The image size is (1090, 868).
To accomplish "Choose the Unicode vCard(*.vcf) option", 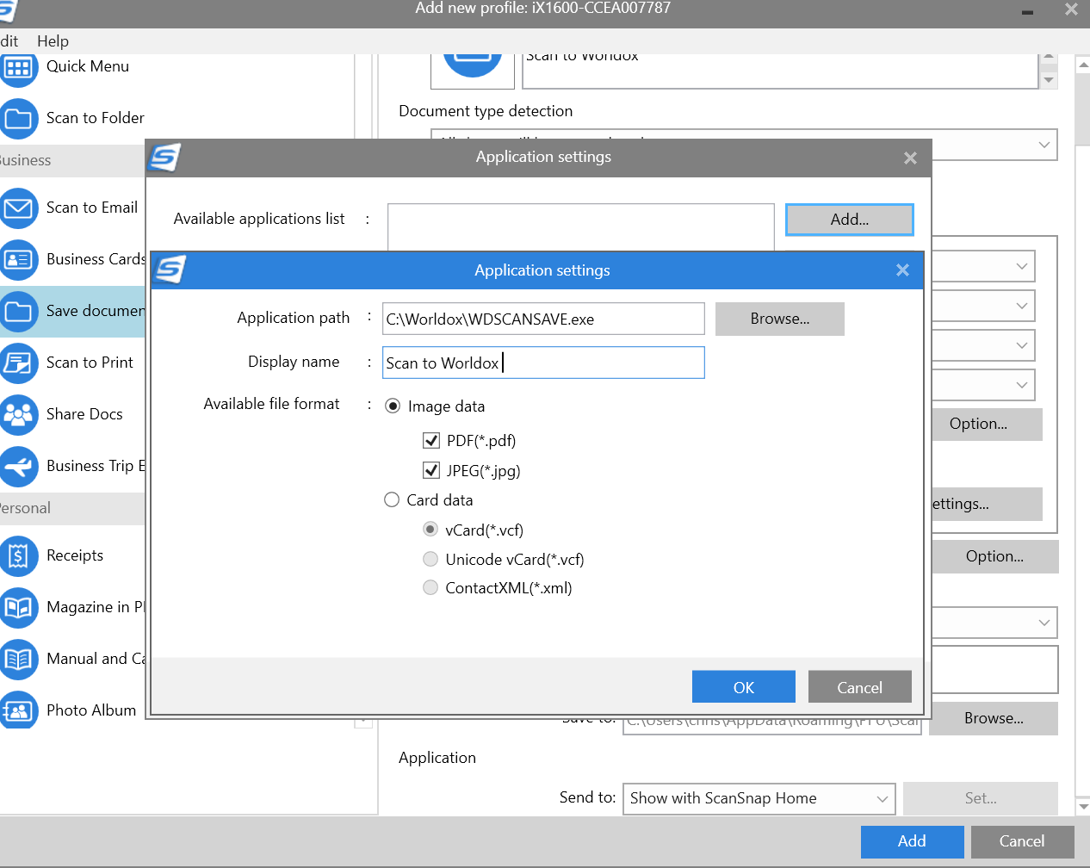I will pyautogui.click(x=430, y=559).
